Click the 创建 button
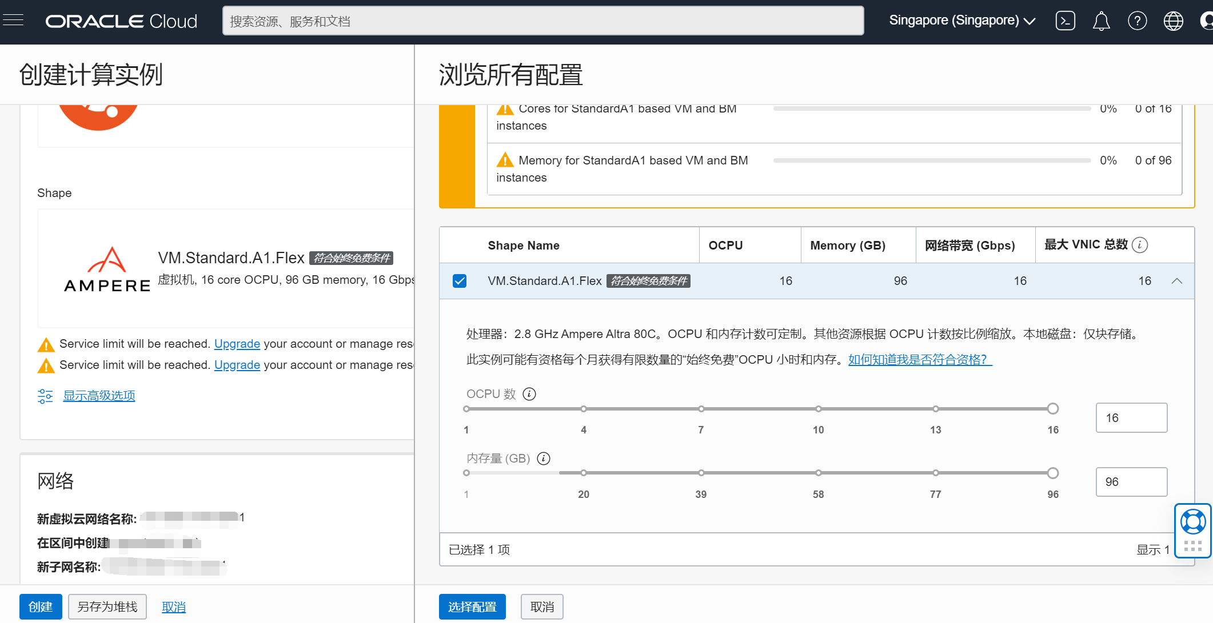The height and width of the screenshot is (623, 1213). 41,606
